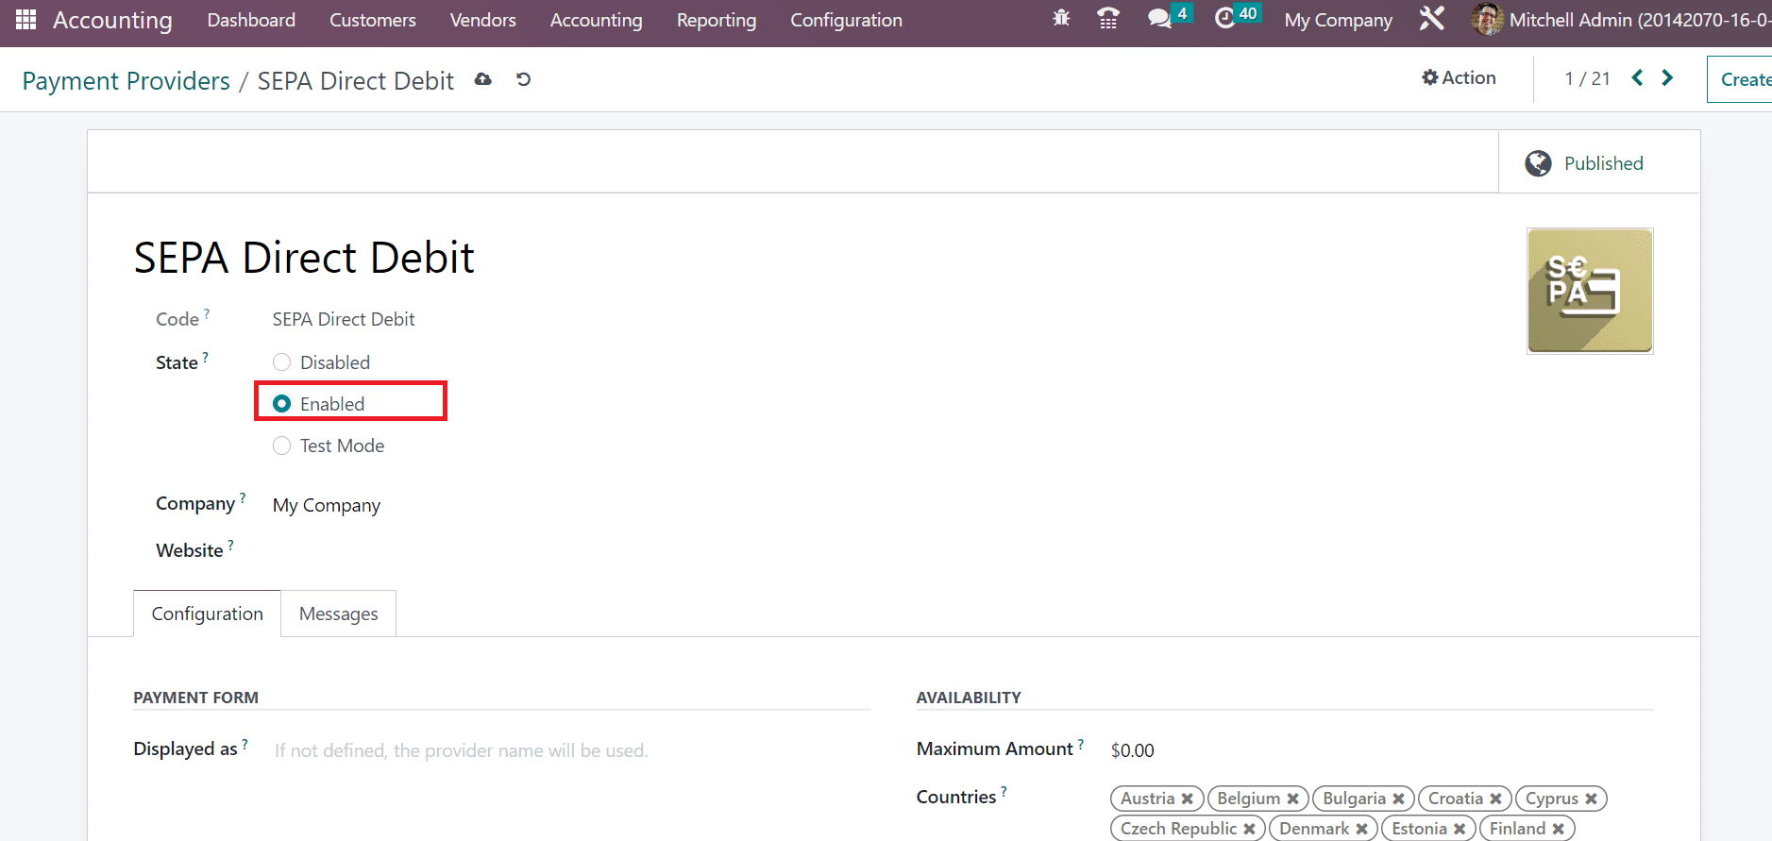
Task: Show the Countries field help tooltip
Action: click(x=1004, y=791)
